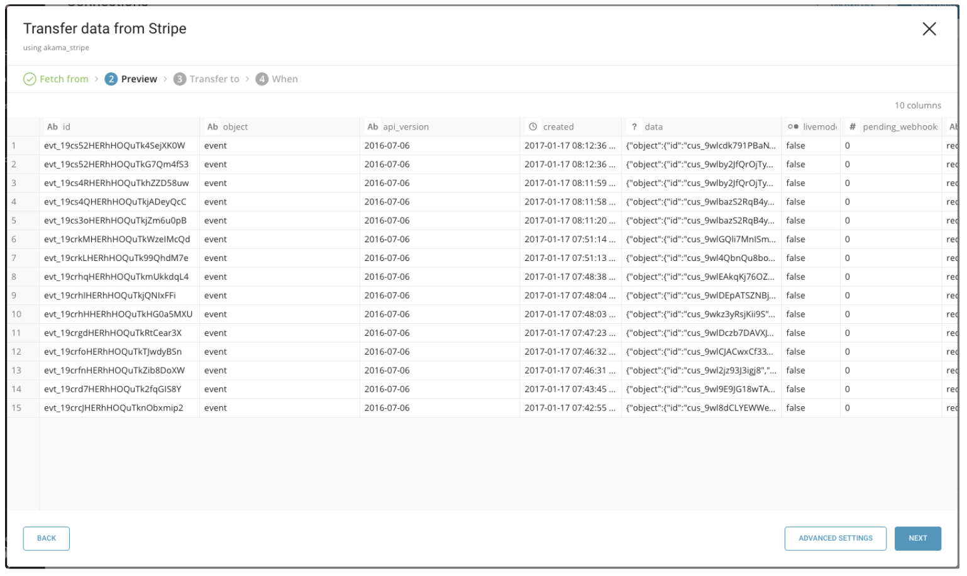This screenshot has height=576, width=967.
Task: Click the Next button
Action: pos(917,538)
